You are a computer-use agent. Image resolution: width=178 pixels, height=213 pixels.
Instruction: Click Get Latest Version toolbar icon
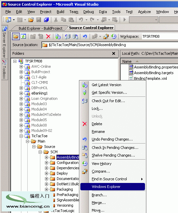(x=58, y=36)
